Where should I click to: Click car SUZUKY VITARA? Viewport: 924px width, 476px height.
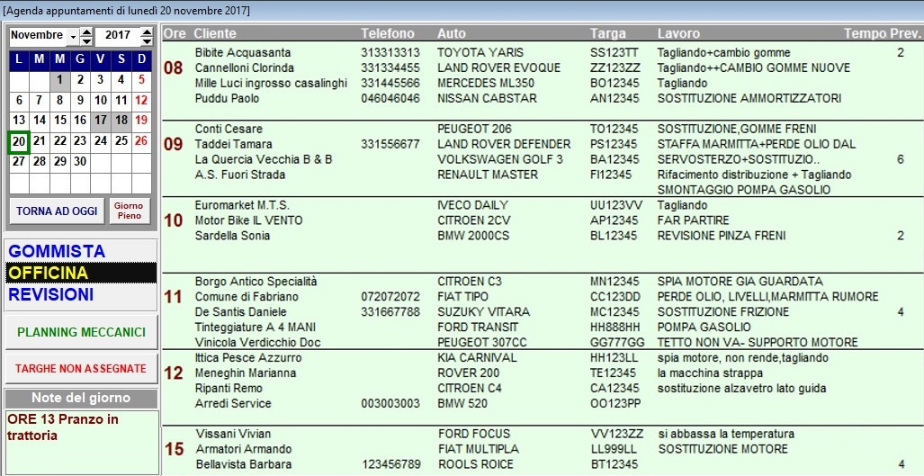pos(484,311)
